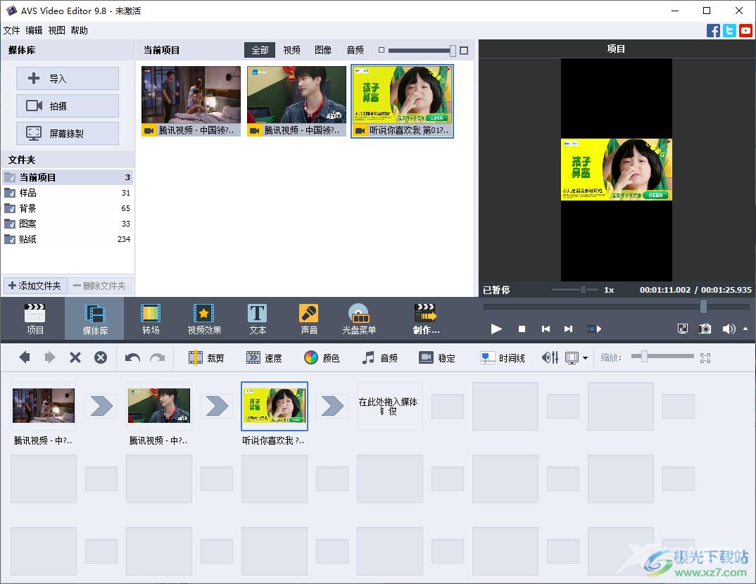Screen dimensions: 756x584
Task: Open the audio mixer icon
Action: coord(550,357)
